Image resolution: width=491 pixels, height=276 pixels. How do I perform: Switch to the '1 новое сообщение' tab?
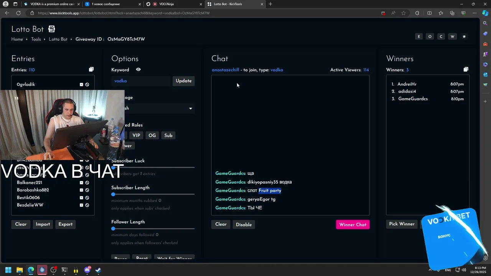(x=112, y=4)
